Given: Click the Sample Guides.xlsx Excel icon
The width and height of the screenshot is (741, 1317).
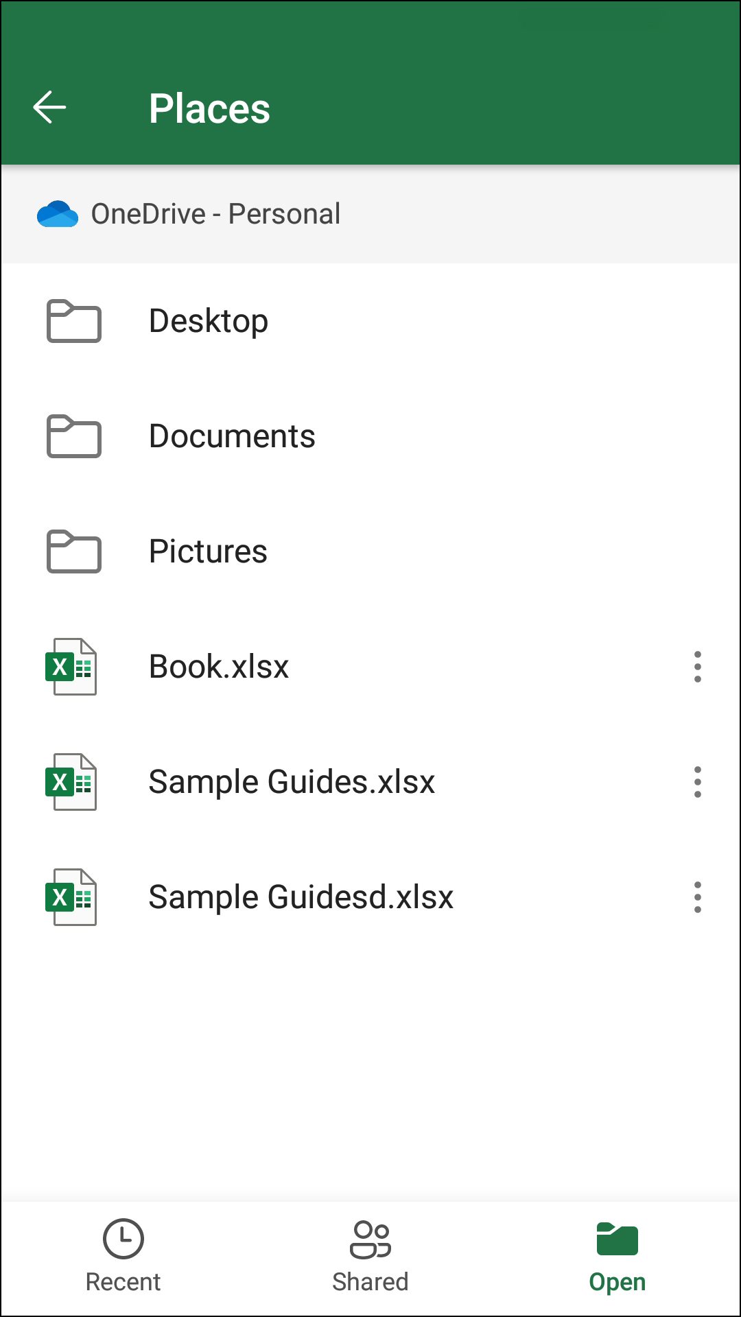Looking at the screenshot, I should 71,782.
